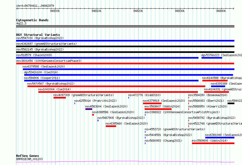
Task: Select nsv5680993 (Chuang2021) label
Action: point(163,141)
